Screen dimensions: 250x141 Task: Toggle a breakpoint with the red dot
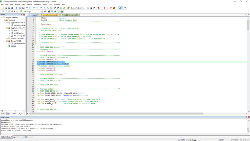[x=104, y=8]
